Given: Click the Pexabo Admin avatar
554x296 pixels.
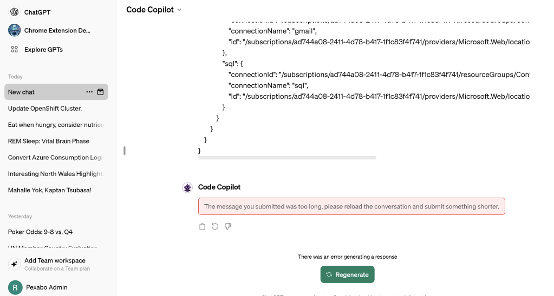Looking at the screenshot, I should [x=15, y=287].
